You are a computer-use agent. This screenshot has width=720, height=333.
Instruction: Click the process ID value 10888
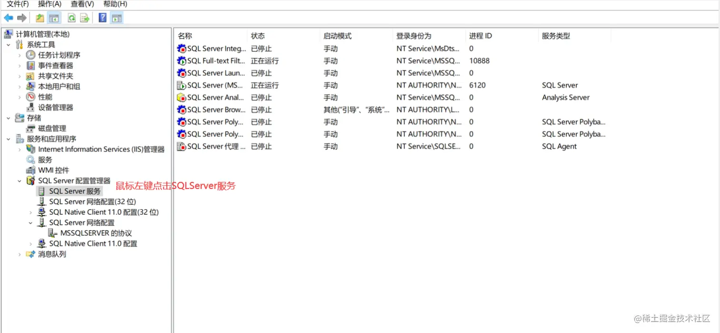pos(479,61)
